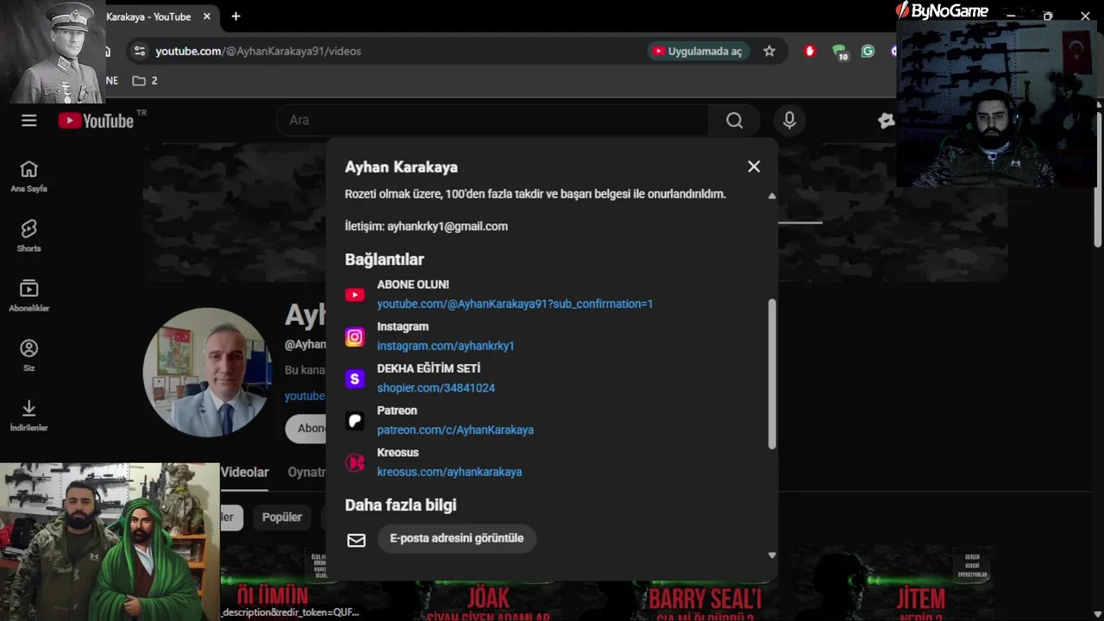
Task: Click the Daha fazla bilgi heading
Action: (401, 505)
